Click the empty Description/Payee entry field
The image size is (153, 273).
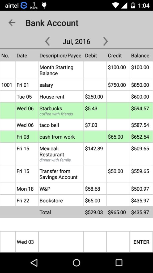pos(61,242)
